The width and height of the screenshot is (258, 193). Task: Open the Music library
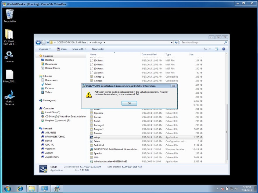click(48, 84)
